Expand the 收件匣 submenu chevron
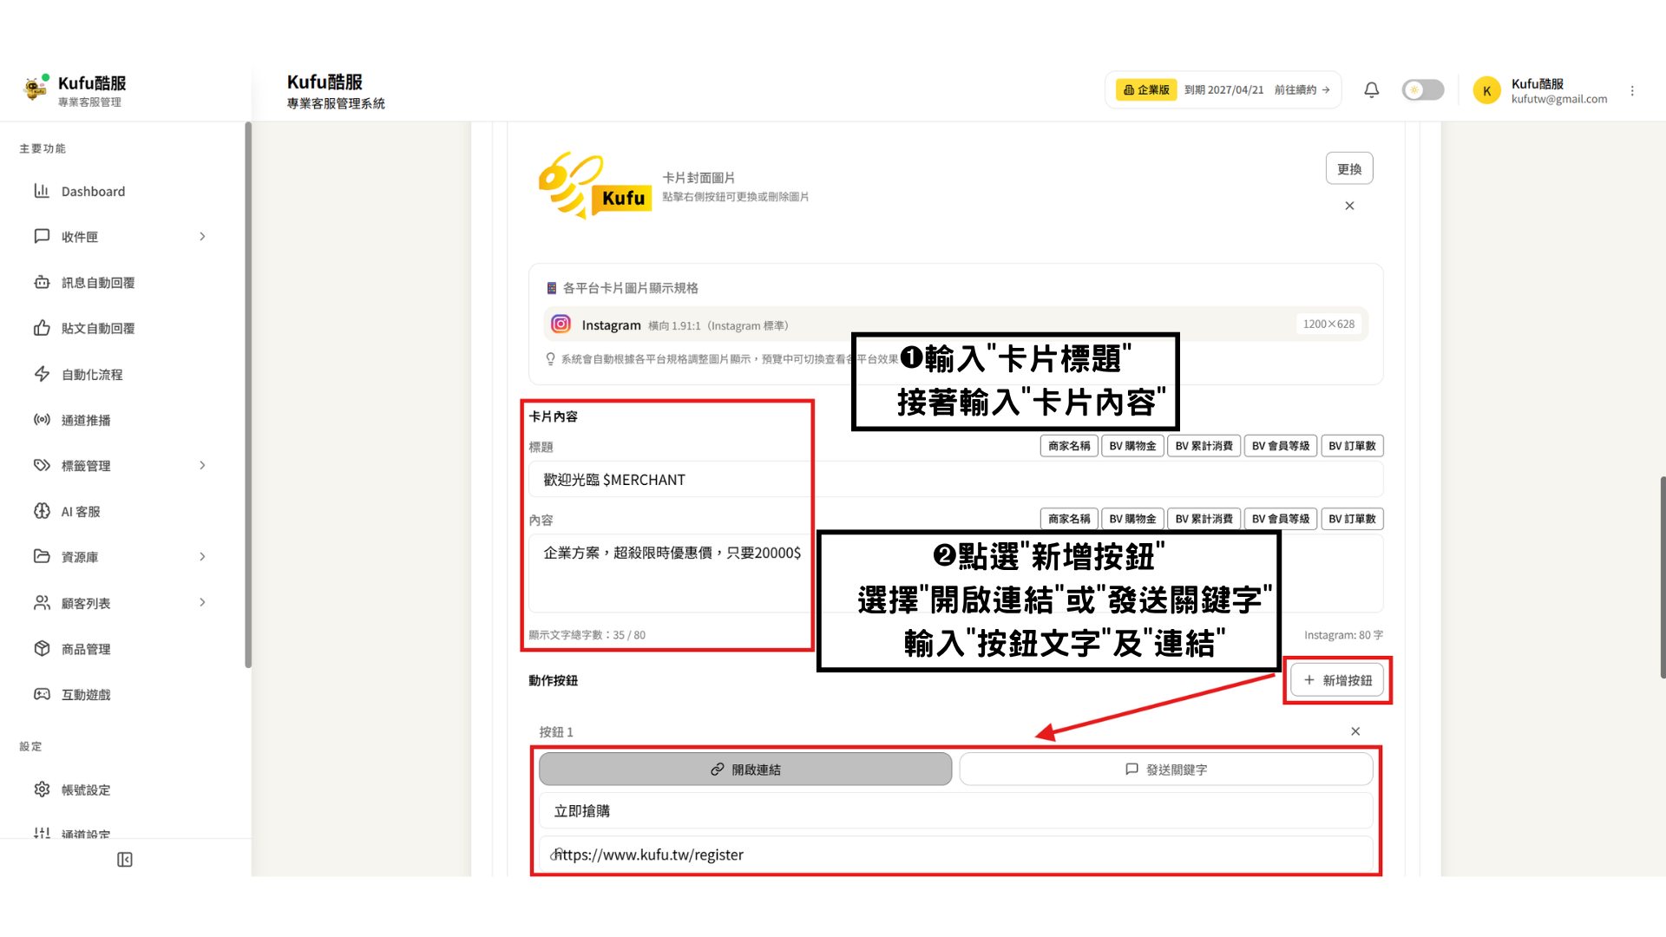 202,236
